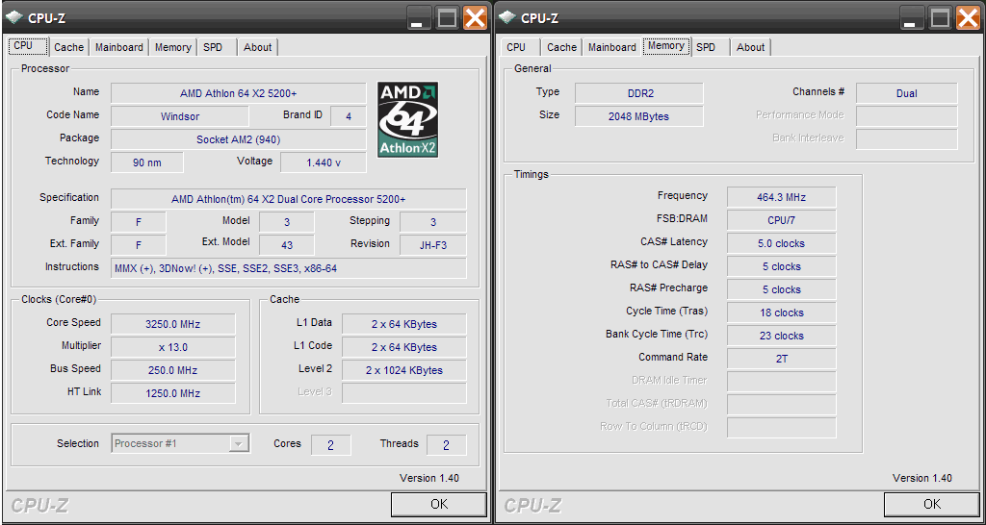Click CPU-Z title icon in right window
This screenshot has width=986, height=525.
[507, 17]
